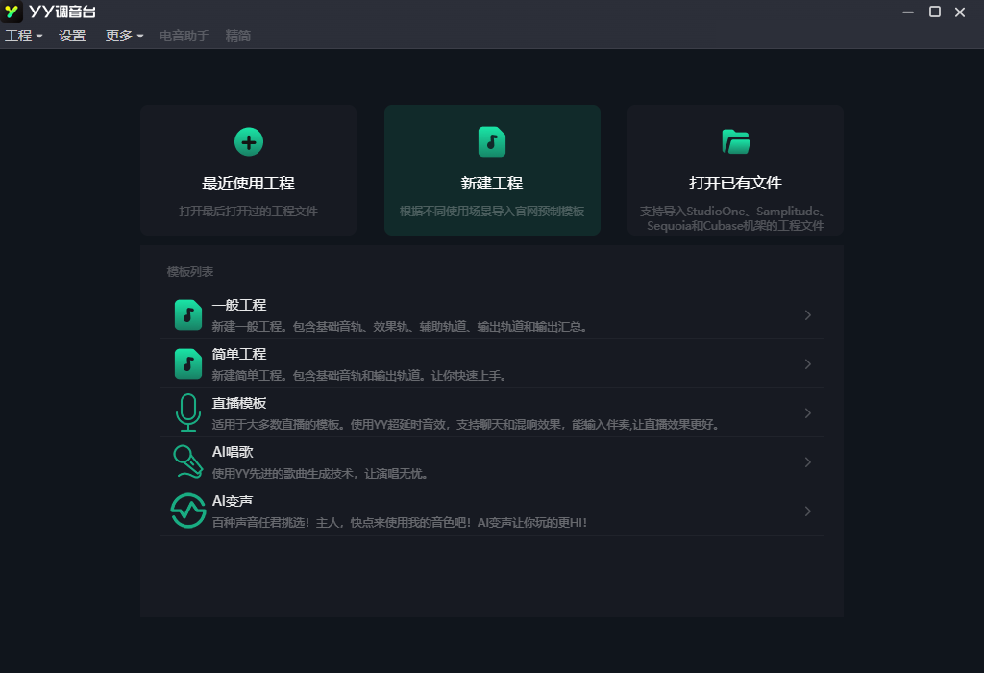This screenshot has height=673, width=984.
Task: Select the 打开已有文件 card title
Action: [x=735, y=184]
